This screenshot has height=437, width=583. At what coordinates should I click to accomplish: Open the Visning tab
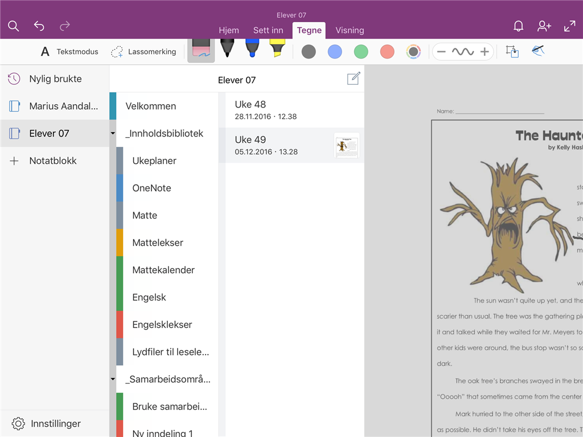coord(350,30)
